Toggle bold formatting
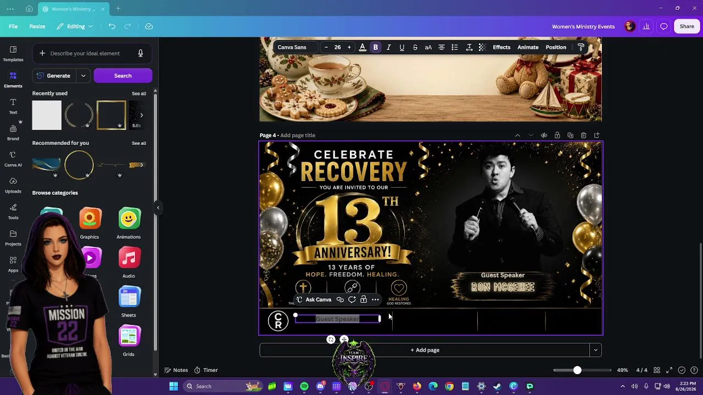 [x=376, y=47]
